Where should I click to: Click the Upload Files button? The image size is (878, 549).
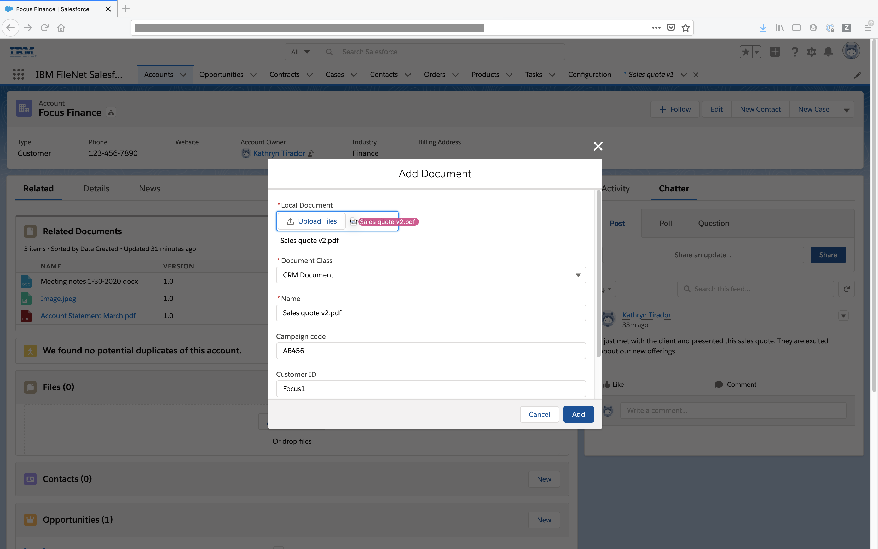311,221
